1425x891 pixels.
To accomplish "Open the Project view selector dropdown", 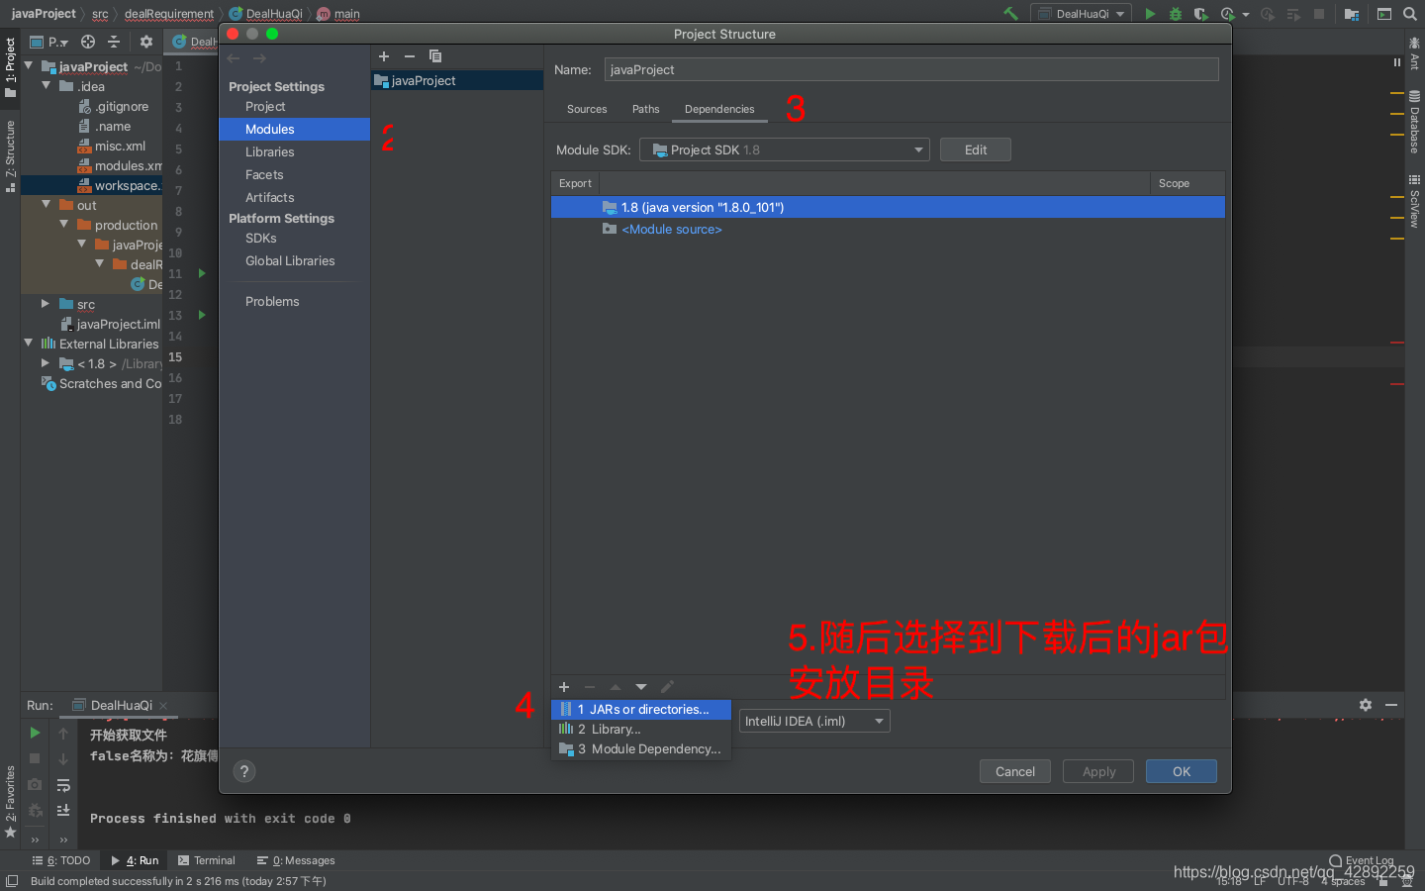I will click(x=49, y=42).
